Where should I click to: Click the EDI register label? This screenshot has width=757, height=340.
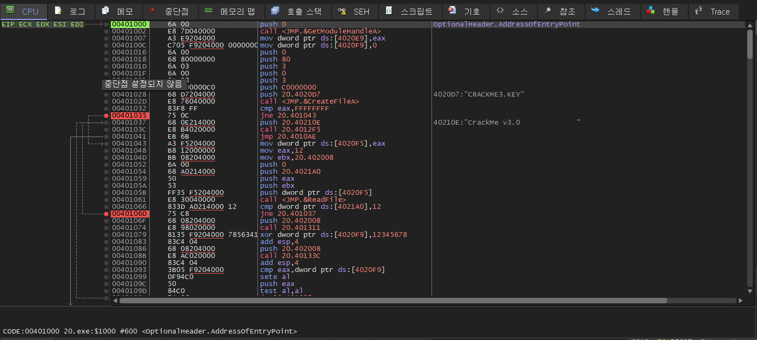[77, 24]
